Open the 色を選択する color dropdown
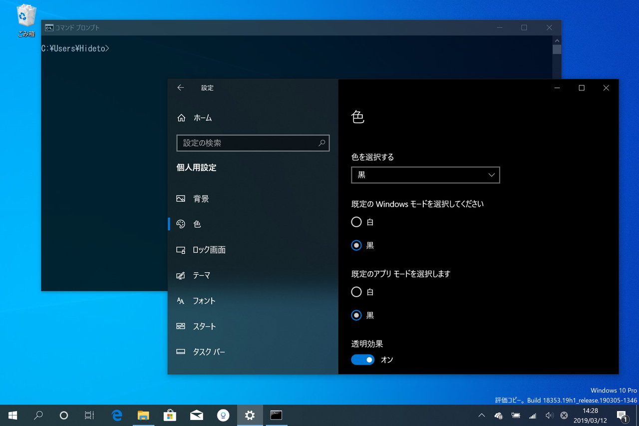 [425, 175]
